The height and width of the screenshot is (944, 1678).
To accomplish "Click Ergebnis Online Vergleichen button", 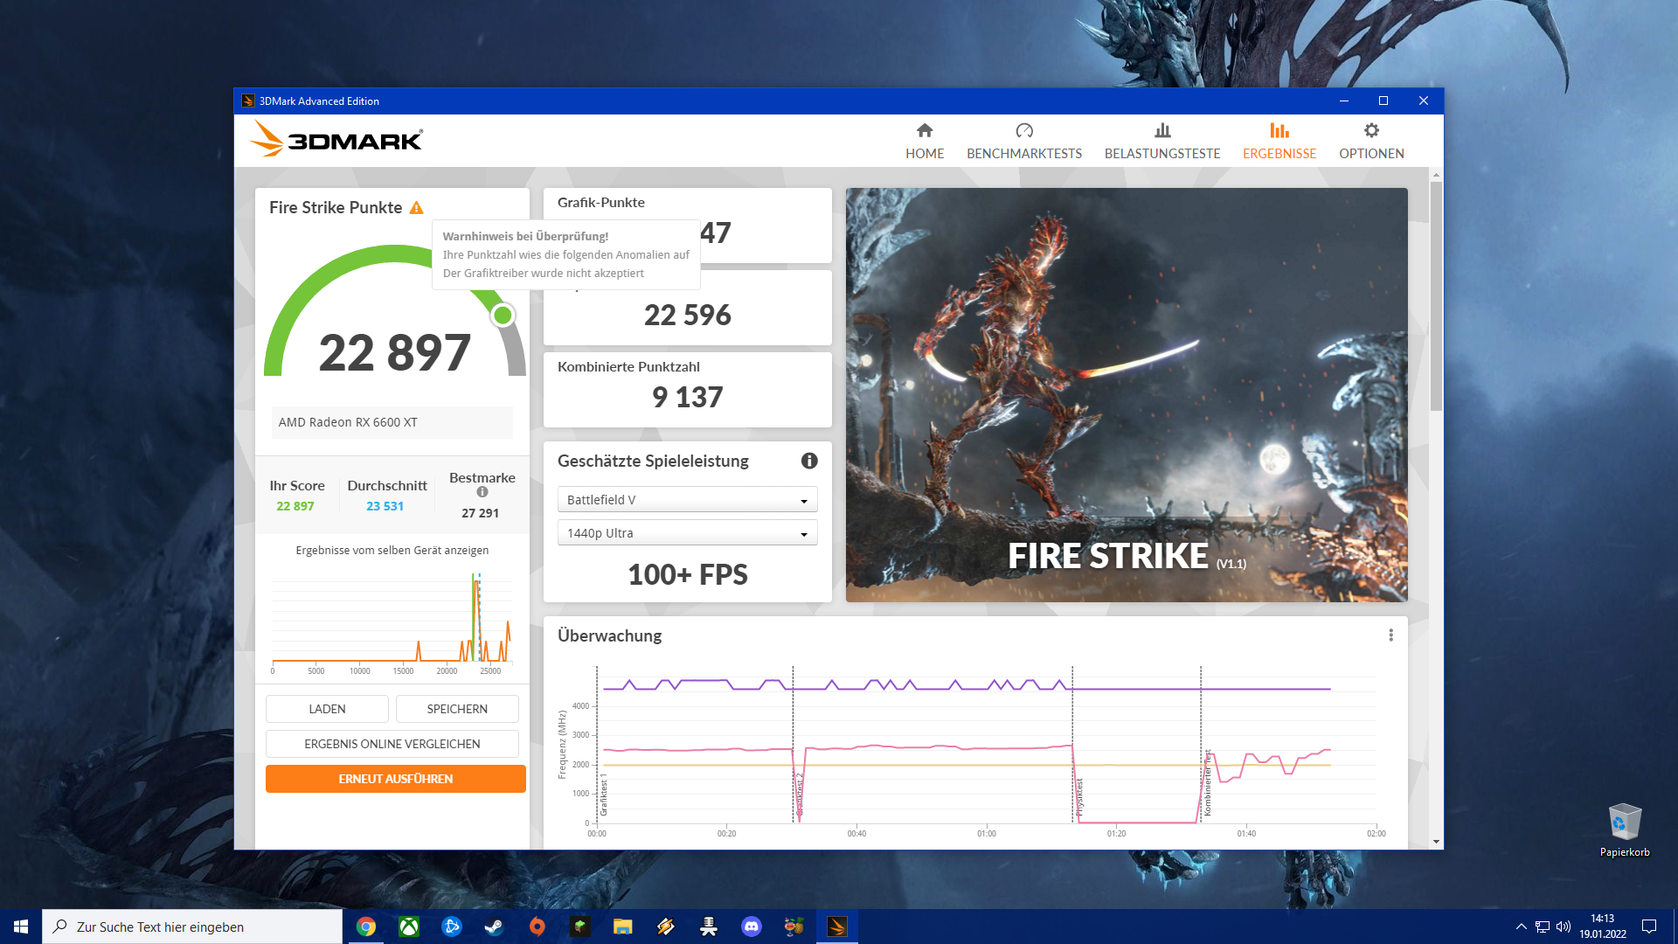I will 392,744.
